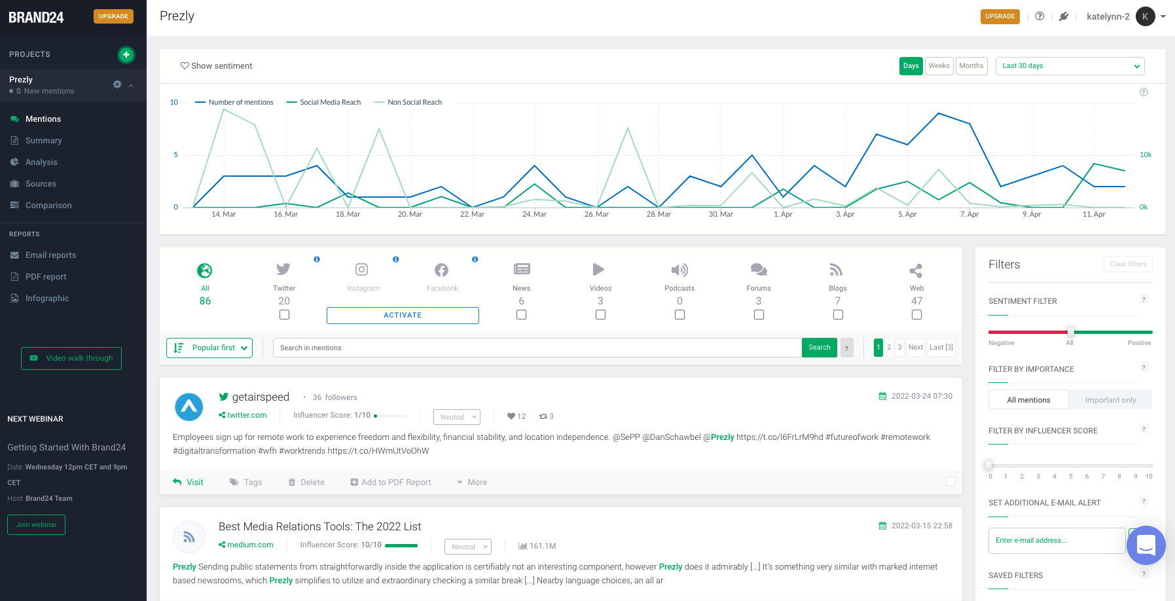Adjust the sentiment filter slider handle
Viewport: 1175px width, 601px height.
pos(1070,332)
